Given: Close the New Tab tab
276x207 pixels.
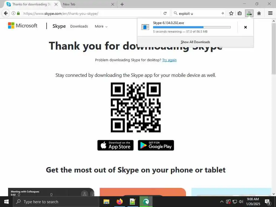Looking at the screenshot, I should pos(113,4).
